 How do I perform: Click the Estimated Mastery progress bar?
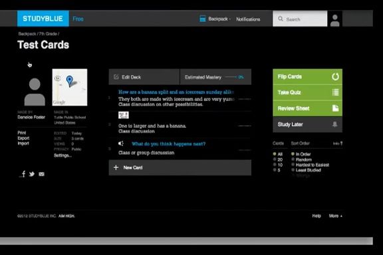[231, 77]
